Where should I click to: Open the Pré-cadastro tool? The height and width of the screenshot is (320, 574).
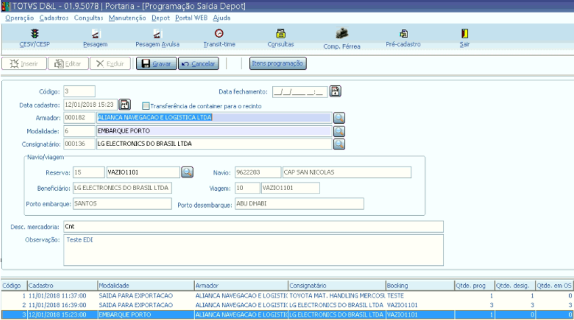[403, 38]
